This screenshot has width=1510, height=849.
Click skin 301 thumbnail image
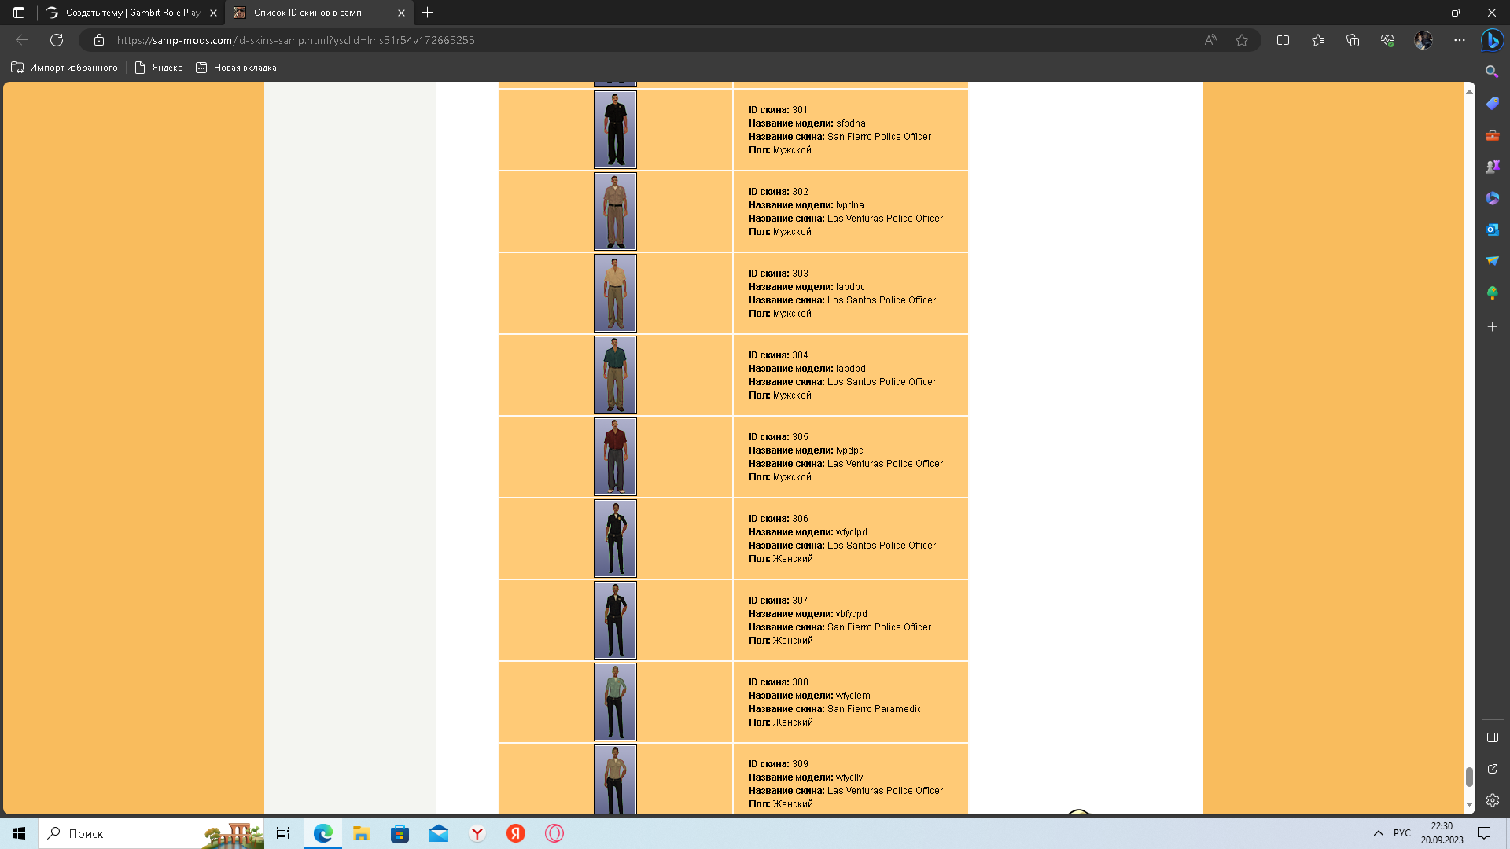click(615, 130)
